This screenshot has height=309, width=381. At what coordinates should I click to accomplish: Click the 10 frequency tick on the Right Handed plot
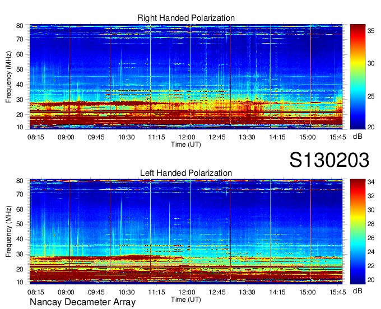tap(20, 127)
